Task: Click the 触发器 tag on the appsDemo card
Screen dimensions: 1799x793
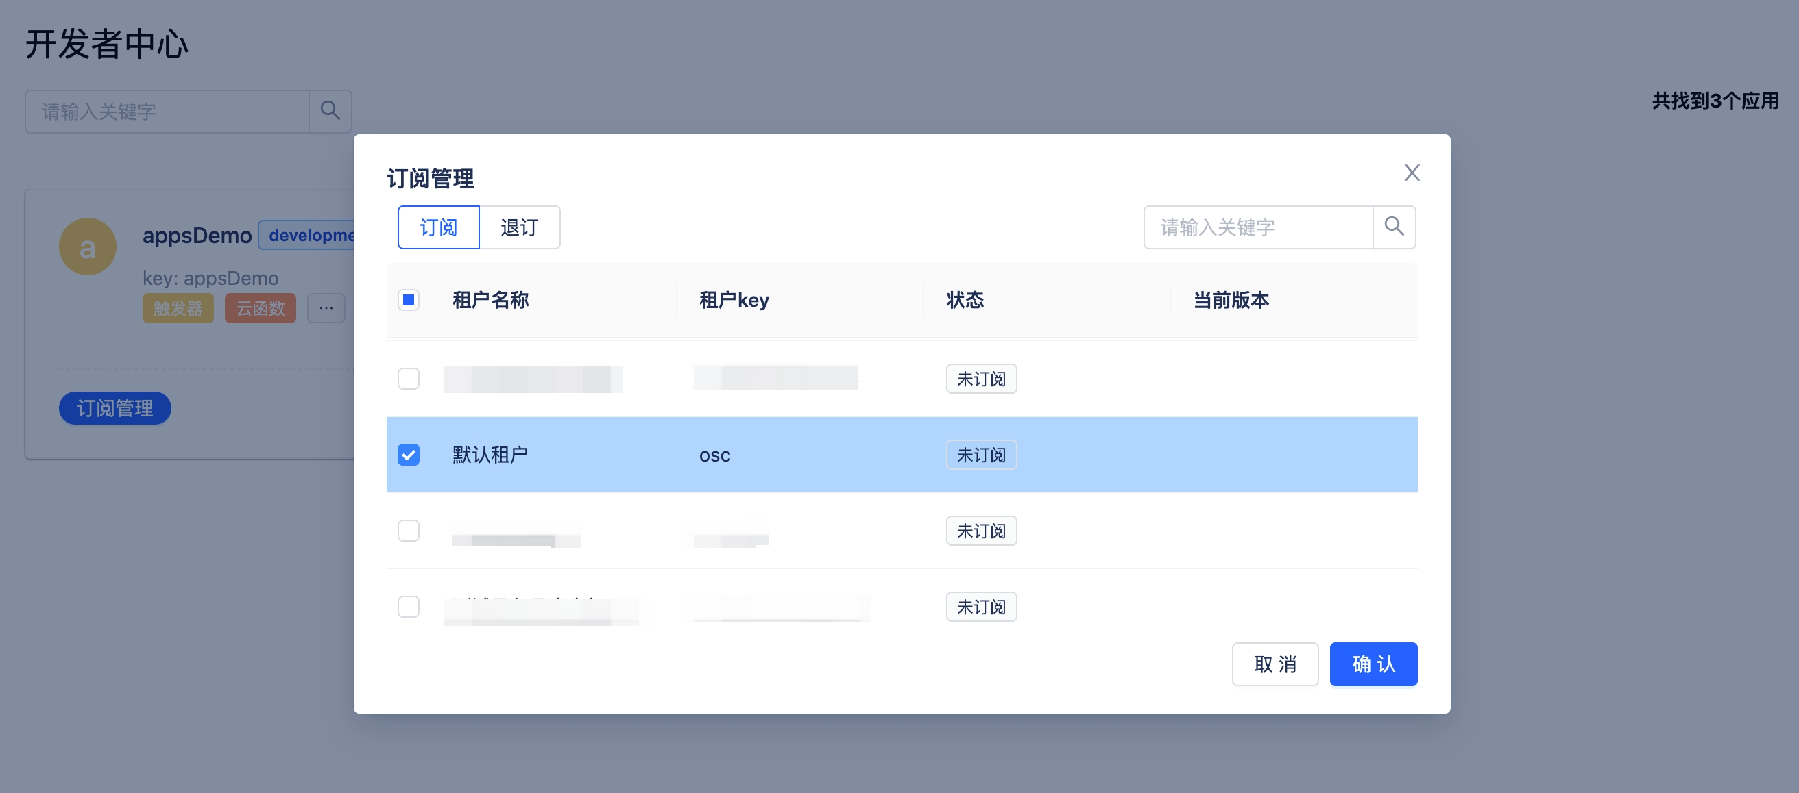Action: click(178, 307)
